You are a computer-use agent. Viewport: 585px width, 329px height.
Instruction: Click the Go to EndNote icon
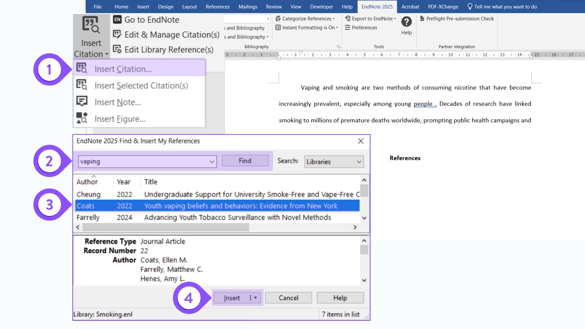click(117, 19)
